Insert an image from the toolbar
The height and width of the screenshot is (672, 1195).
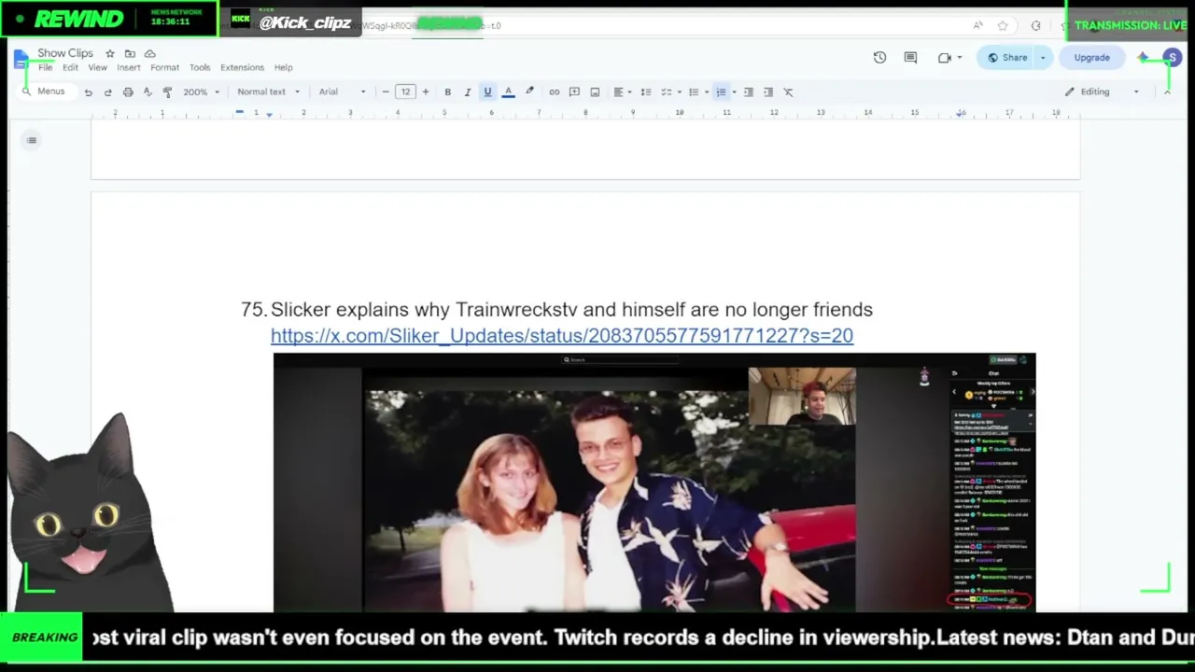595,92
